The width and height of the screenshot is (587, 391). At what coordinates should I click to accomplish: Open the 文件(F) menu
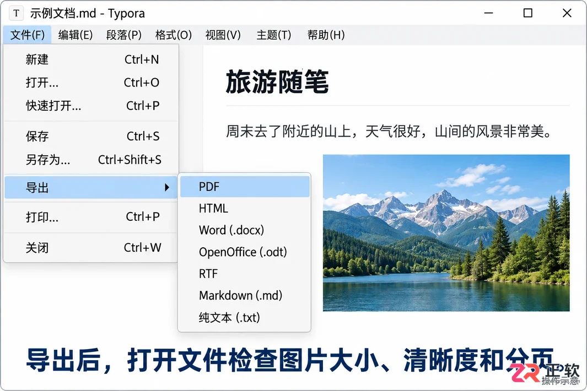pos(28,35)
